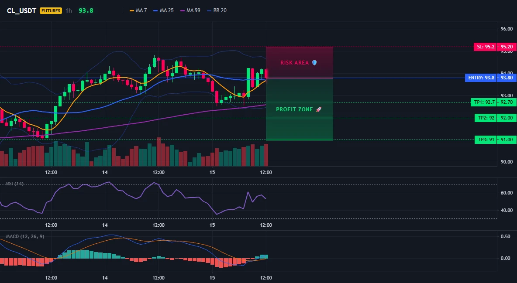Click the CL_USDT symbol name

coord(21,10)
